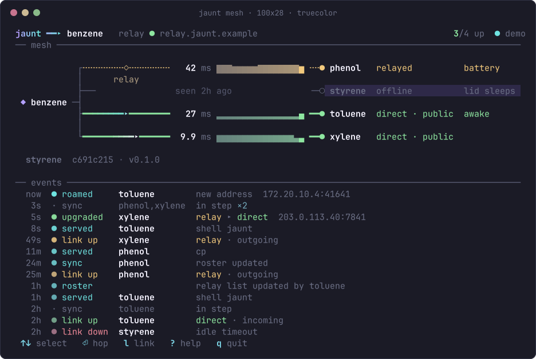The image size is (536, 359).
Task: Click the cyan dot of 8s served event
Action: (x=54, y=229)
